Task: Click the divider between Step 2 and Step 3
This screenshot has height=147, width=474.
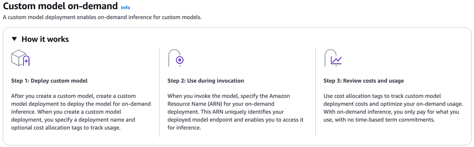Action: 316,93
